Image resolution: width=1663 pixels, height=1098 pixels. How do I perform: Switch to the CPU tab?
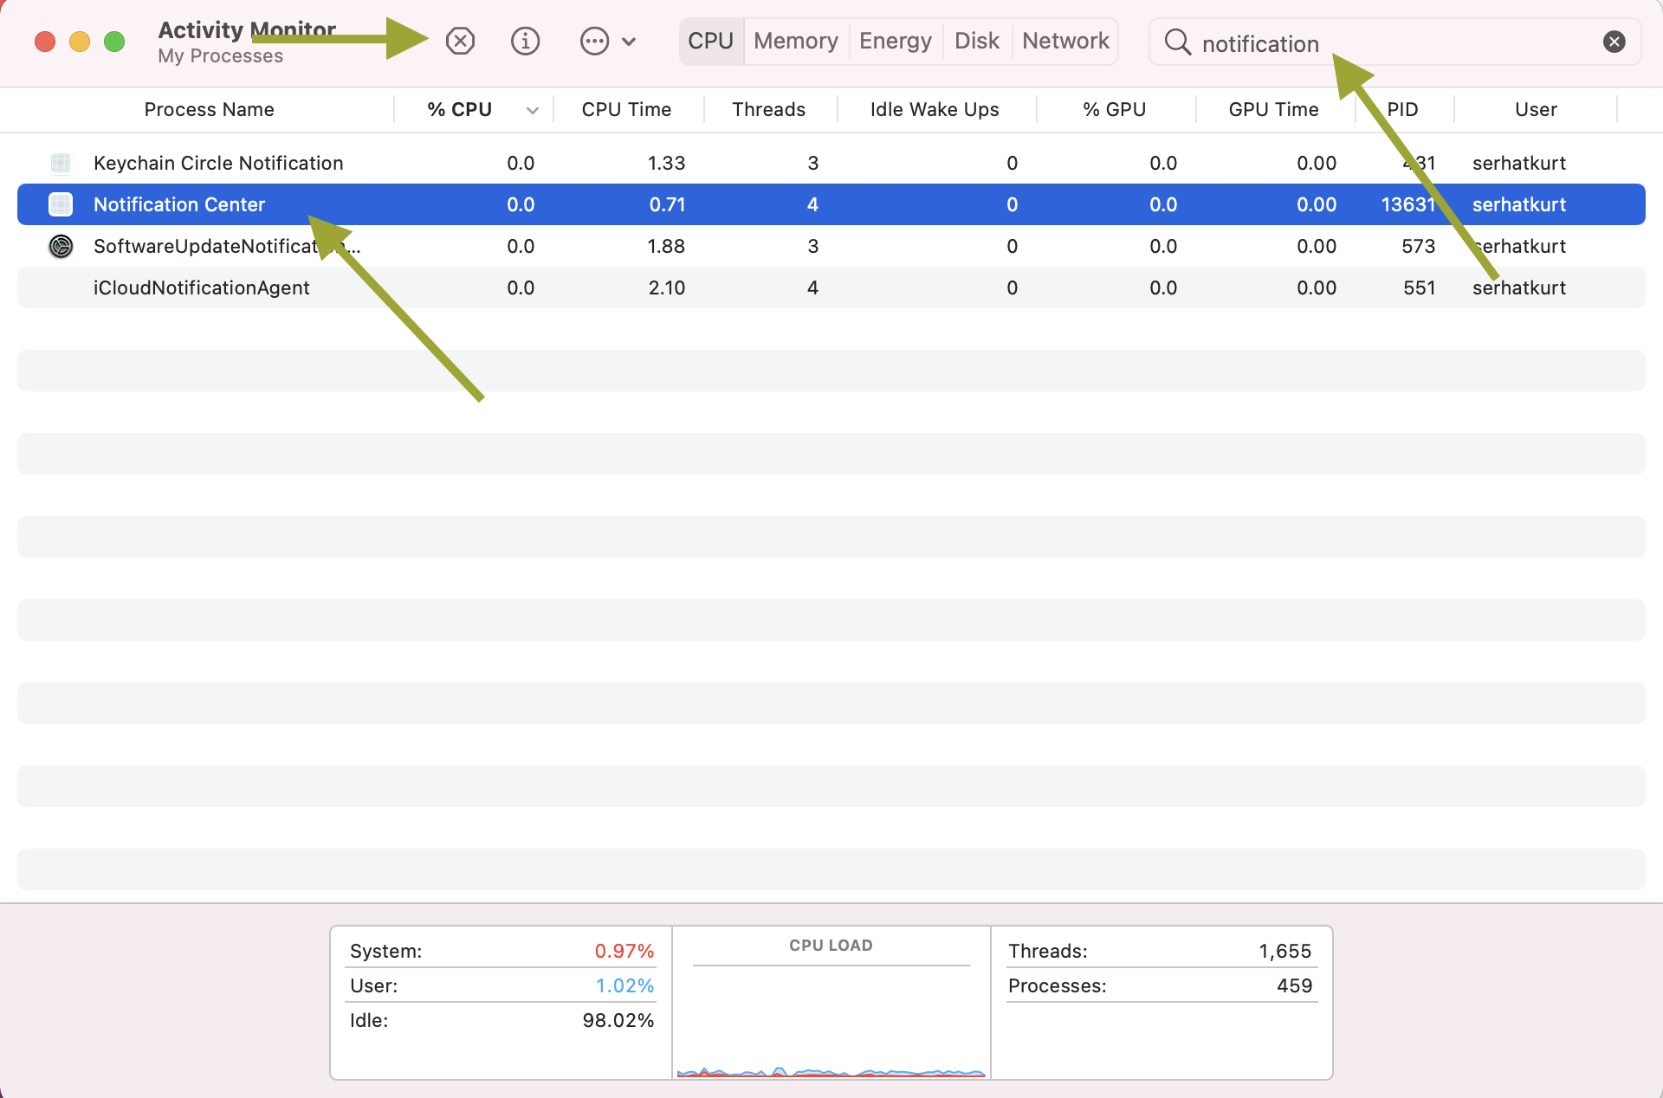pos(711,41)
